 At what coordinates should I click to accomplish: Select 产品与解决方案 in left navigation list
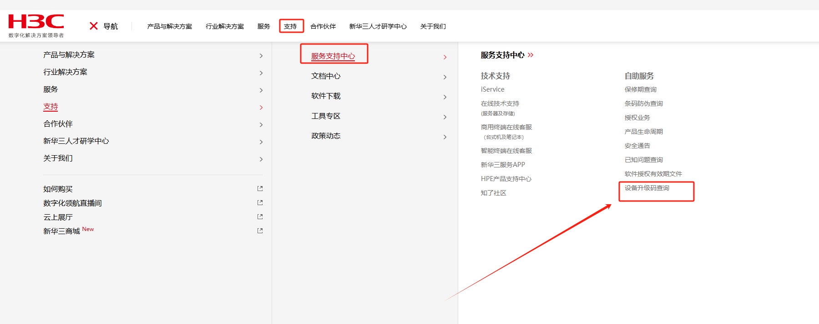pos(69,55)
